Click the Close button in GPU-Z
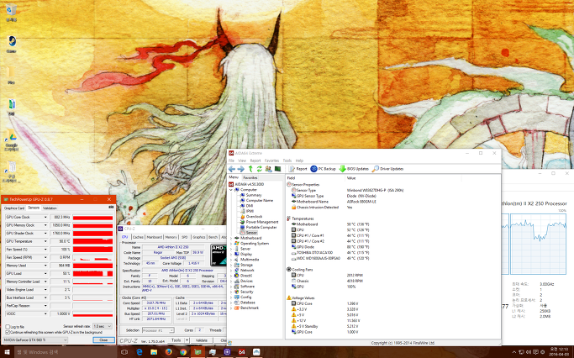This screenshot has width=574, height=358. (103, 340)
